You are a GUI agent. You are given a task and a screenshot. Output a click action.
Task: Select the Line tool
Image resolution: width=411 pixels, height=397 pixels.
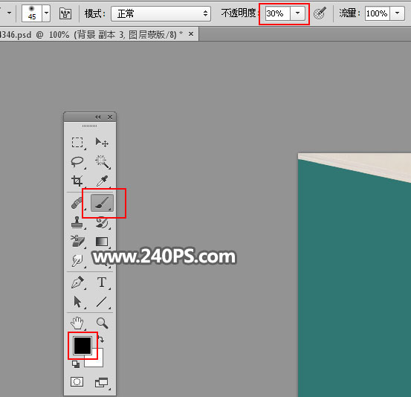tap(102, 302)
